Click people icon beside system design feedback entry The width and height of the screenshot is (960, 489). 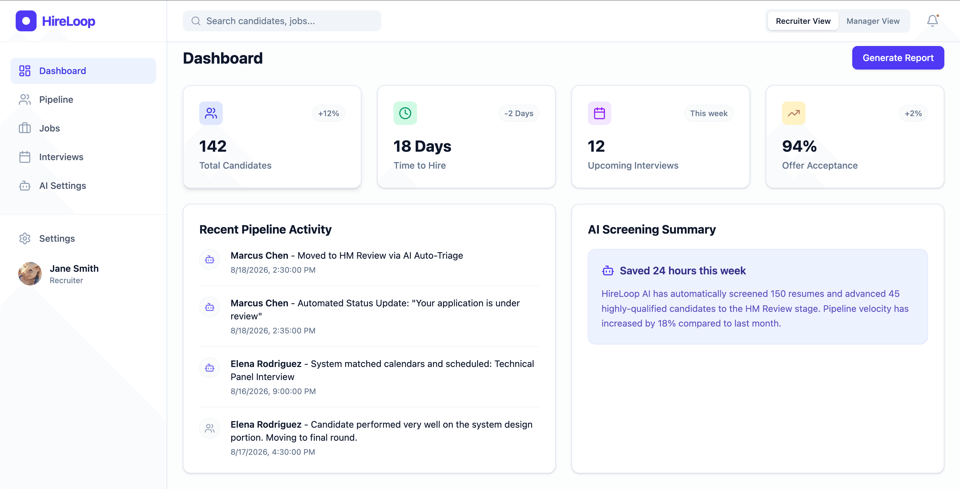pyautogui.click(x=210, y=429)
